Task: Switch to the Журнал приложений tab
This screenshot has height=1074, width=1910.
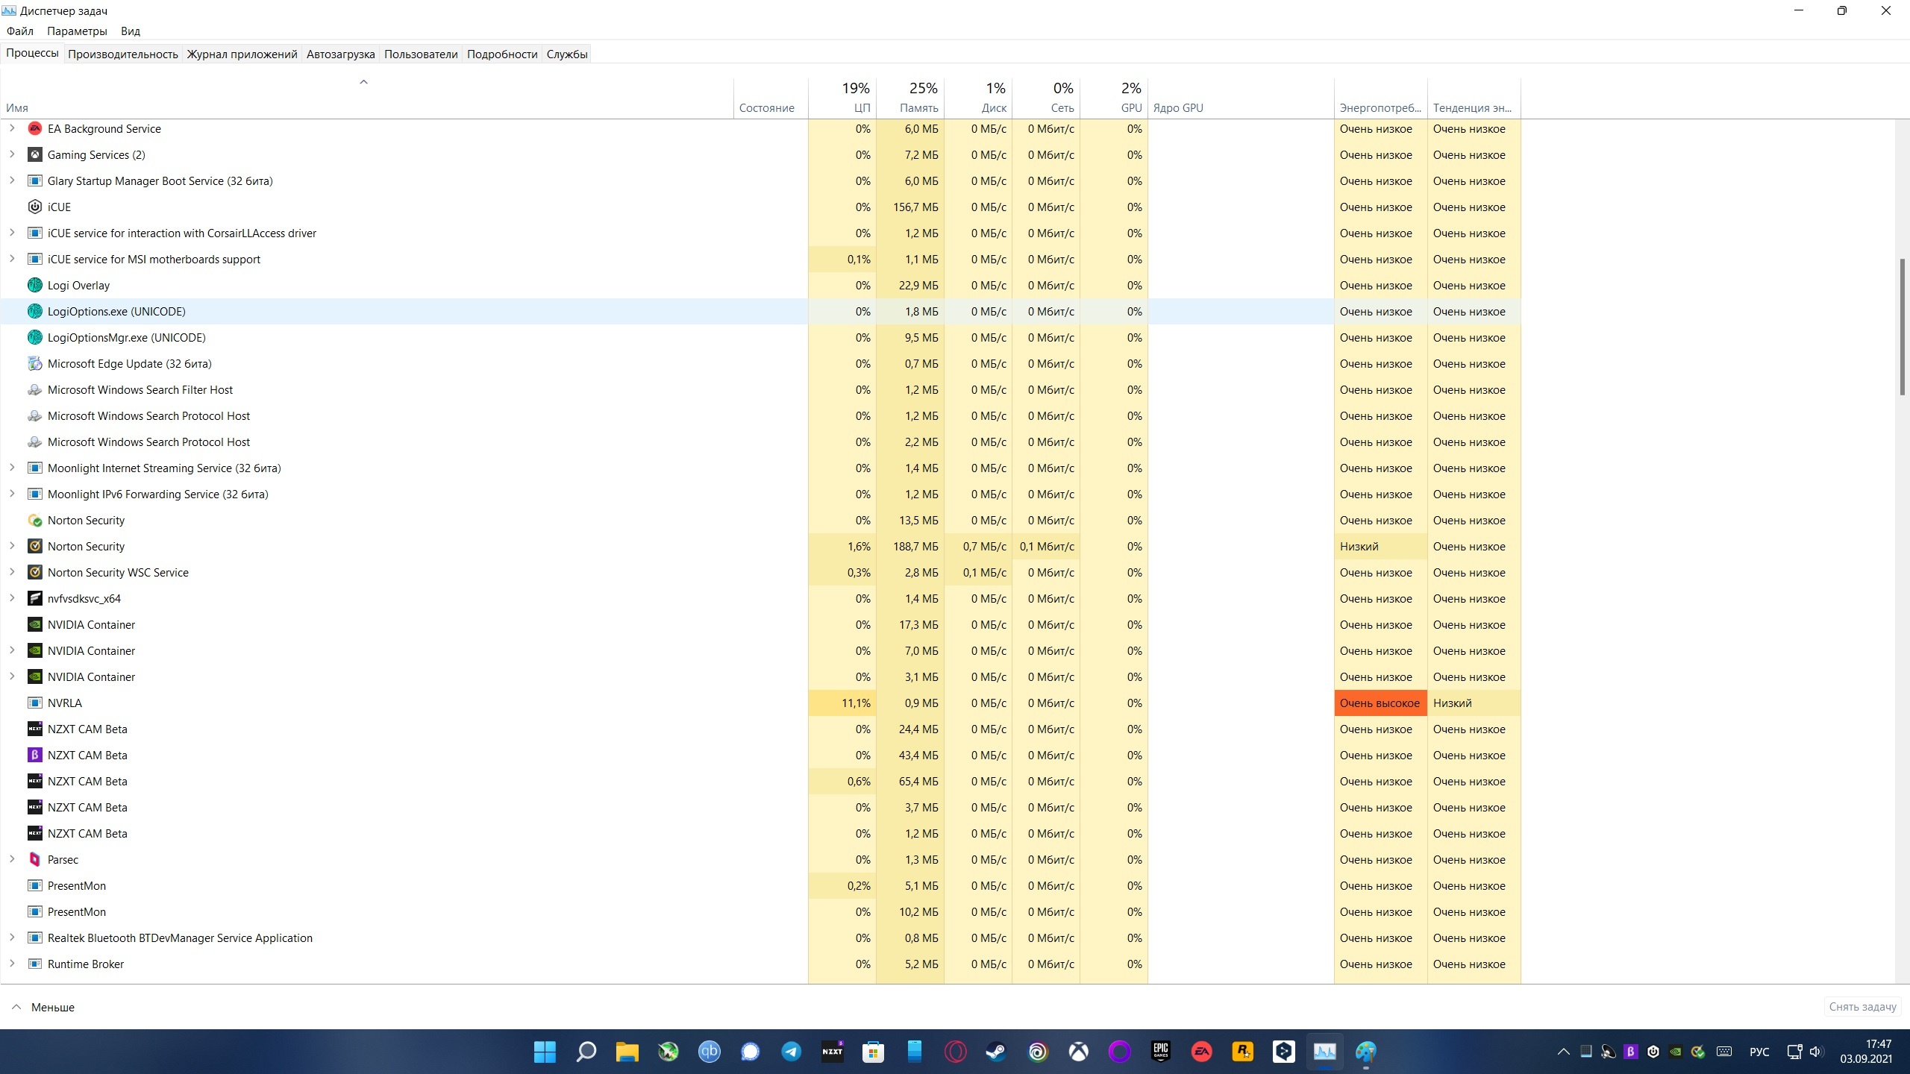Action: point(242,54)
